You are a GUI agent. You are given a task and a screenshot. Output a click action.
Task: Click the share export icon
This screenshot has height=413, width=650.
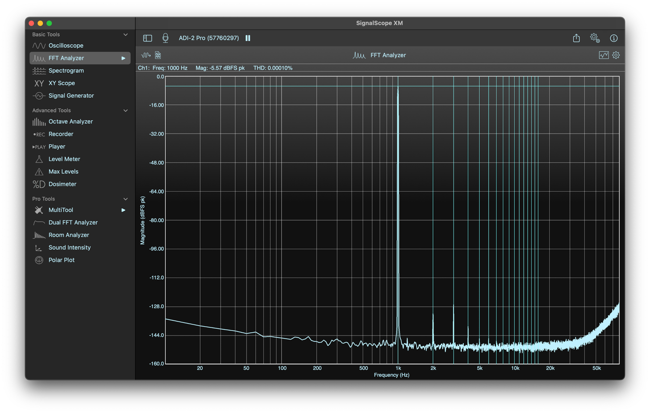click(576, 38)
